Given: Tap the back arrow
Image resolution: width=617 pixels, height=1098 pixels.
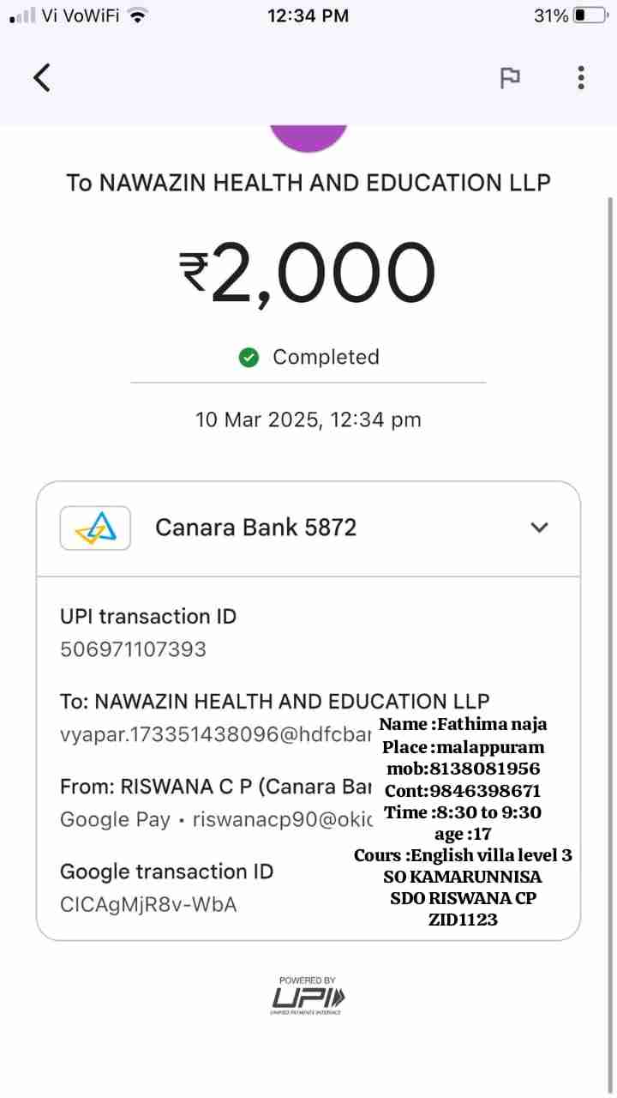Looking at the screenshot, I should 42,78.
